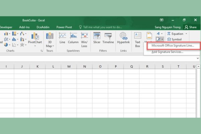
Task: Select column header M
Action: pyautogui.click(x=69, y=66)
